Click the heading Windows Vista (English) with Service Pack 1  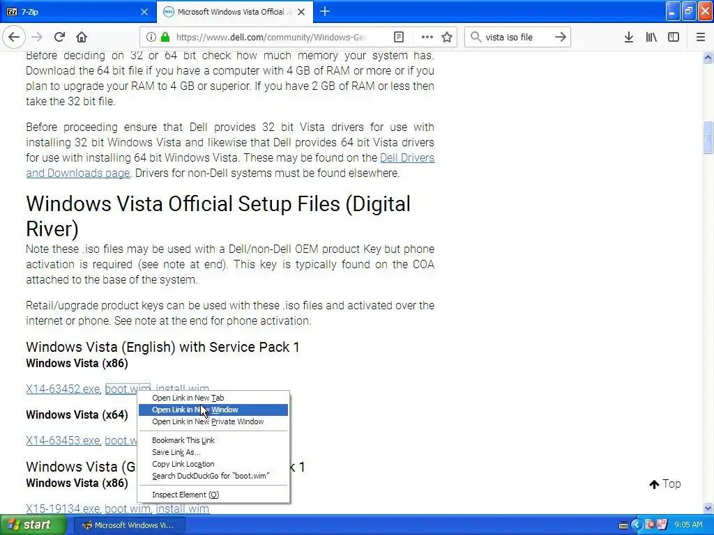pyautogui.click(x=162, y=347)
